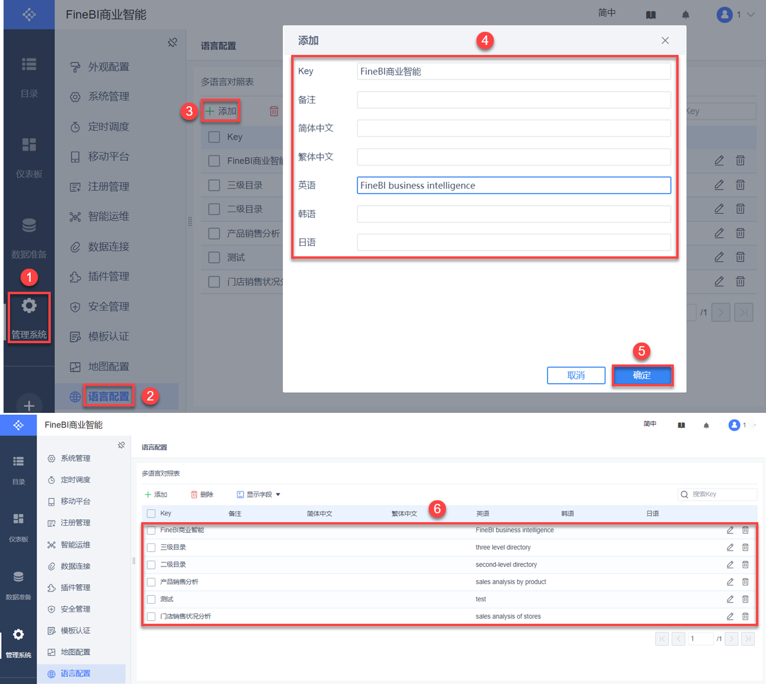The image size is (766, 684).
Task: Open 目录 in the lower screenshot navigation
Action: pos(19,470)
